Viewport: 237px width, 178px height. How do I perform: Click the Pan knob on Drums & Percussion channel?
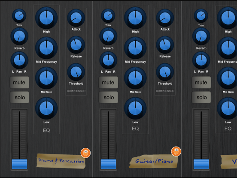pos(19,60)
